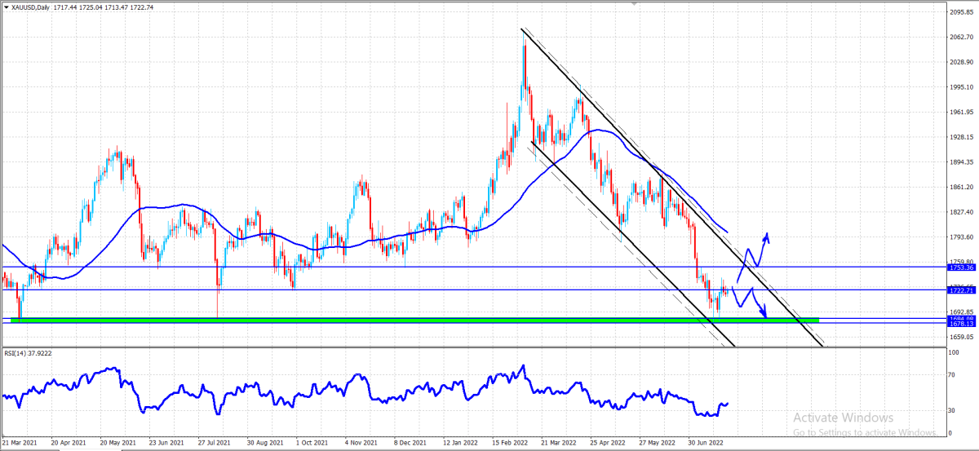Click the XAUUSD,Daily chart title
This screenshot has height=451, width=979.
pos(31,7)
